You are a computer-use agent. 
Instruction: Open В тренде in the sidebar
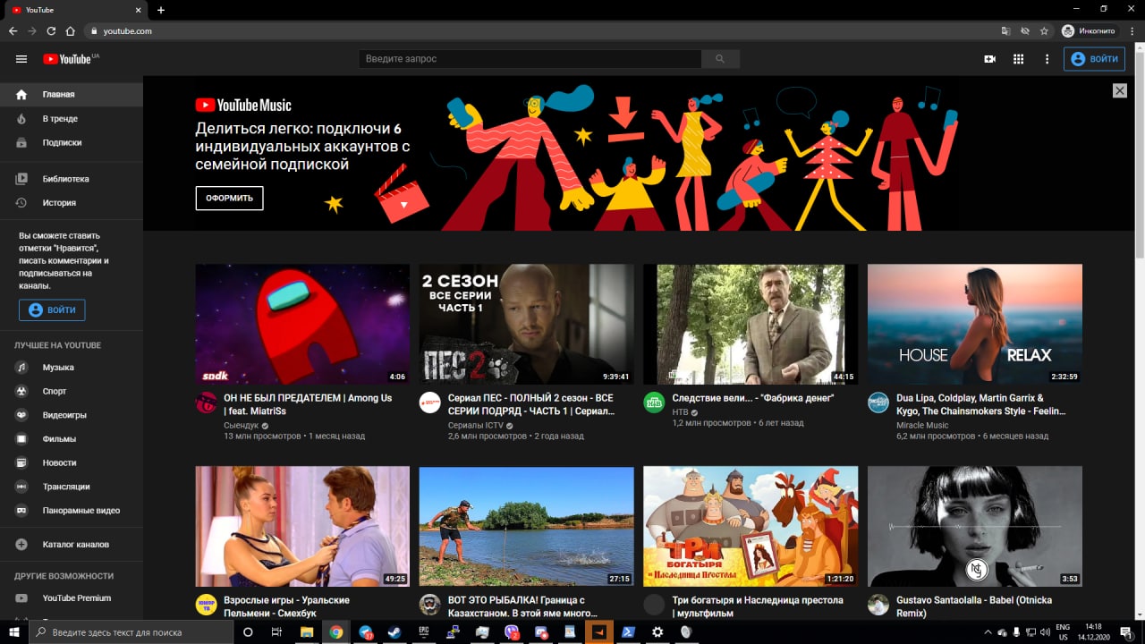pos(72,118)
